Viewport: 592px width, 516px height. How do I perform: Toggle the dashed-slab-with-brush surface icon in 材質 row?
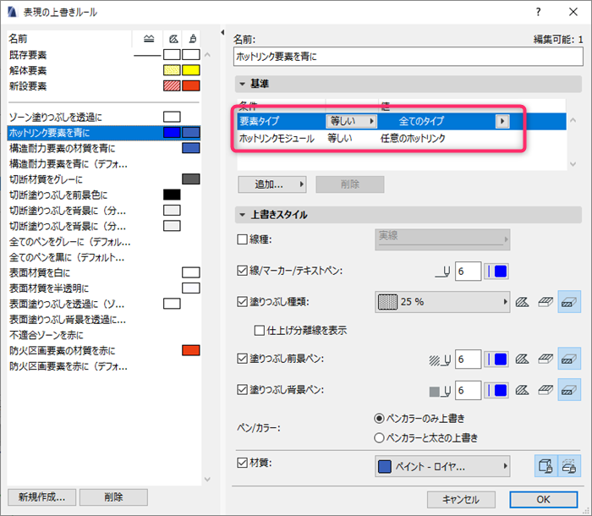569,466
